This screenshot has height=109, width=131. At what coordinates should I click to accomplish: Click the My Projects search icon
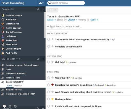(38, 59)
